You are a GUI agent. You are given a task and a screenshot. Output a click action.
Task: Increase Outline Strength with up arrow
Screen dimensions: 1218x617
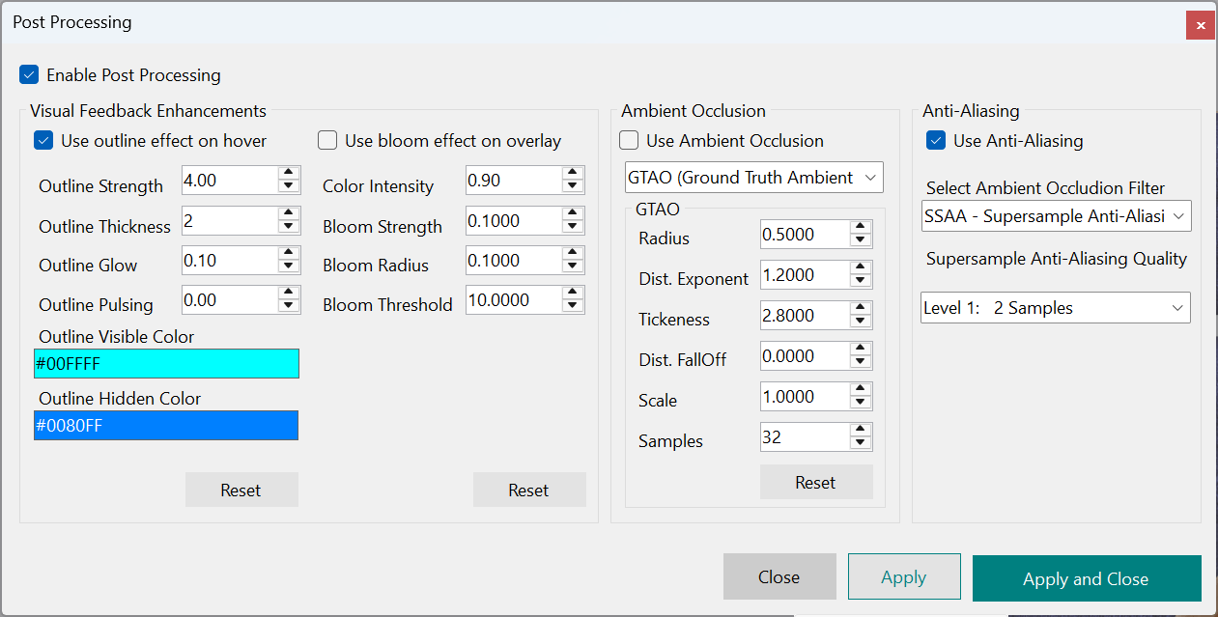[x=288, y=174]
